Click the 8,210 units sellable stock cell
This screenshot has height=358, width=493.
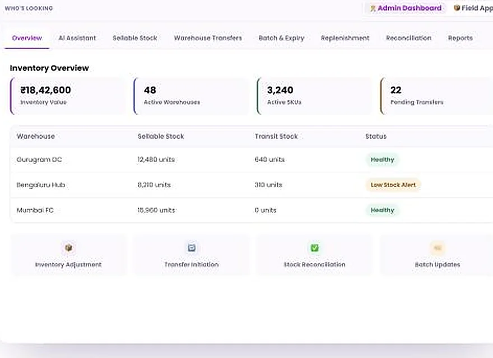154,185
